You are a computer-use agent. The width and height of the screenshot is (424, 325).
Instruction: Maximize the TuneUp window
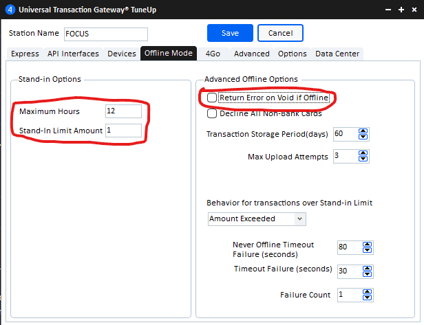(401, 11)
